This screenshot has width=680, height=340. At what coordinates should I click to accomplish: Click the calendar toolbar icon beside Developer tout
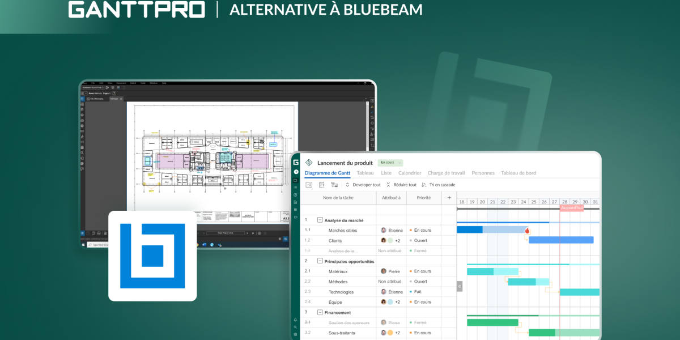(x=321, y=185)
